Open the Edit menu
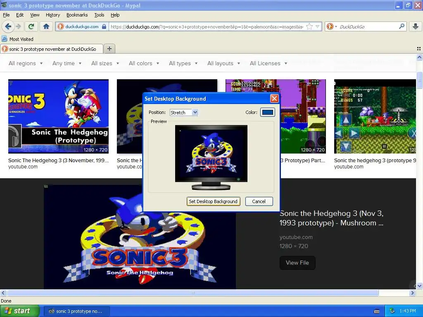 tap(20, 15)
